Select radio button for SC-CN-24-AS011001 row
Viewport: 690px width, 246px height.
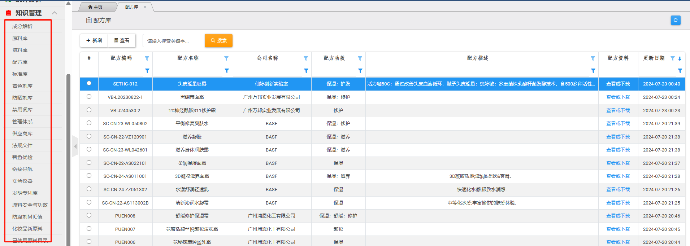(x=89, y=176)
